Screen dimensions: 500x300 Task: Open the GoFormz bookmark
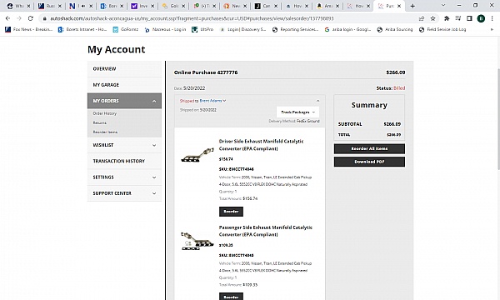point(125,29)
